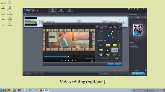Viewport: 165px width, 92px height.
Task: Click the large WMV format icon
Action: tap(138, 30)
